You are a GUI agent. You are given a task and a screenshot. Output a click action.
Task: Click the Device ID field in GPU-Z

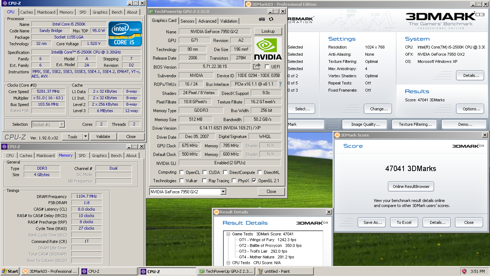(x=258, y=75)
